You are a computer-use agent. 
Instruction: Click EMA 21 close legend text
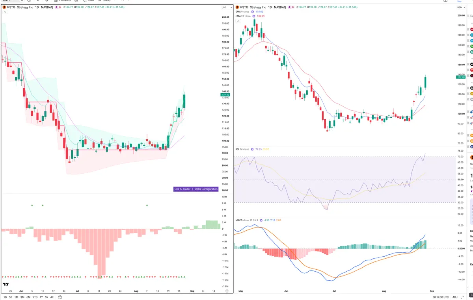243,16
